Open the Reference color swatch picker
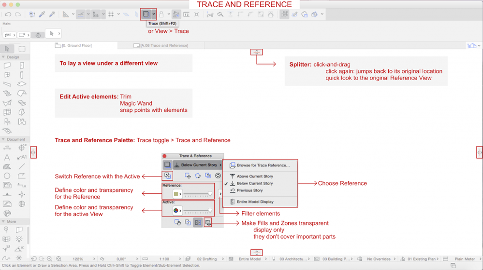Image resolution: width=483 pixels, height=270 pixels. pos(177,194)
